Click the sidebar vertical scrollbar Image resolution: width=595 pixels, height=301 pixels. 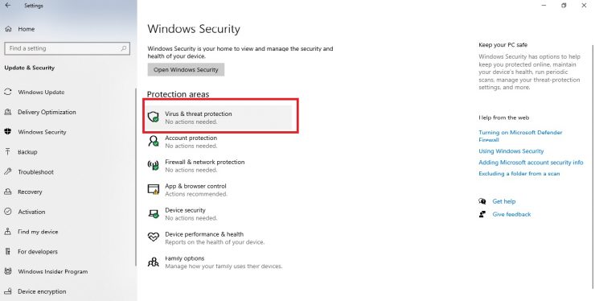135,177
